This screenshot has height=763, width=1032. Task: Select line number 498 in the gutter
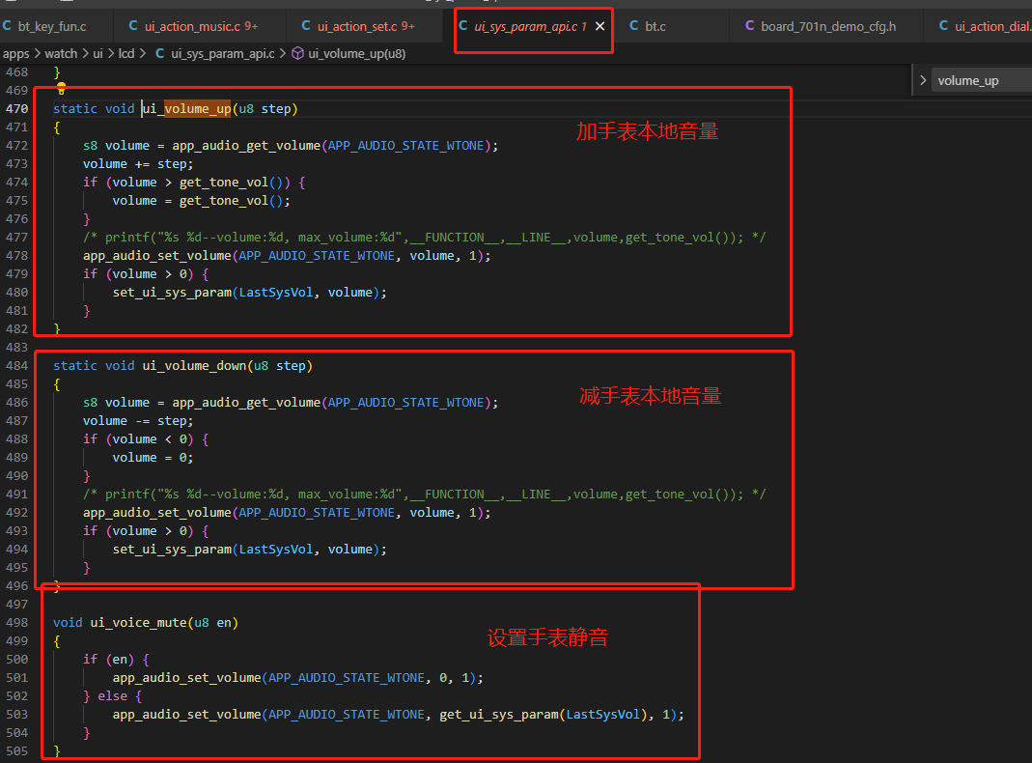[17, 622]
